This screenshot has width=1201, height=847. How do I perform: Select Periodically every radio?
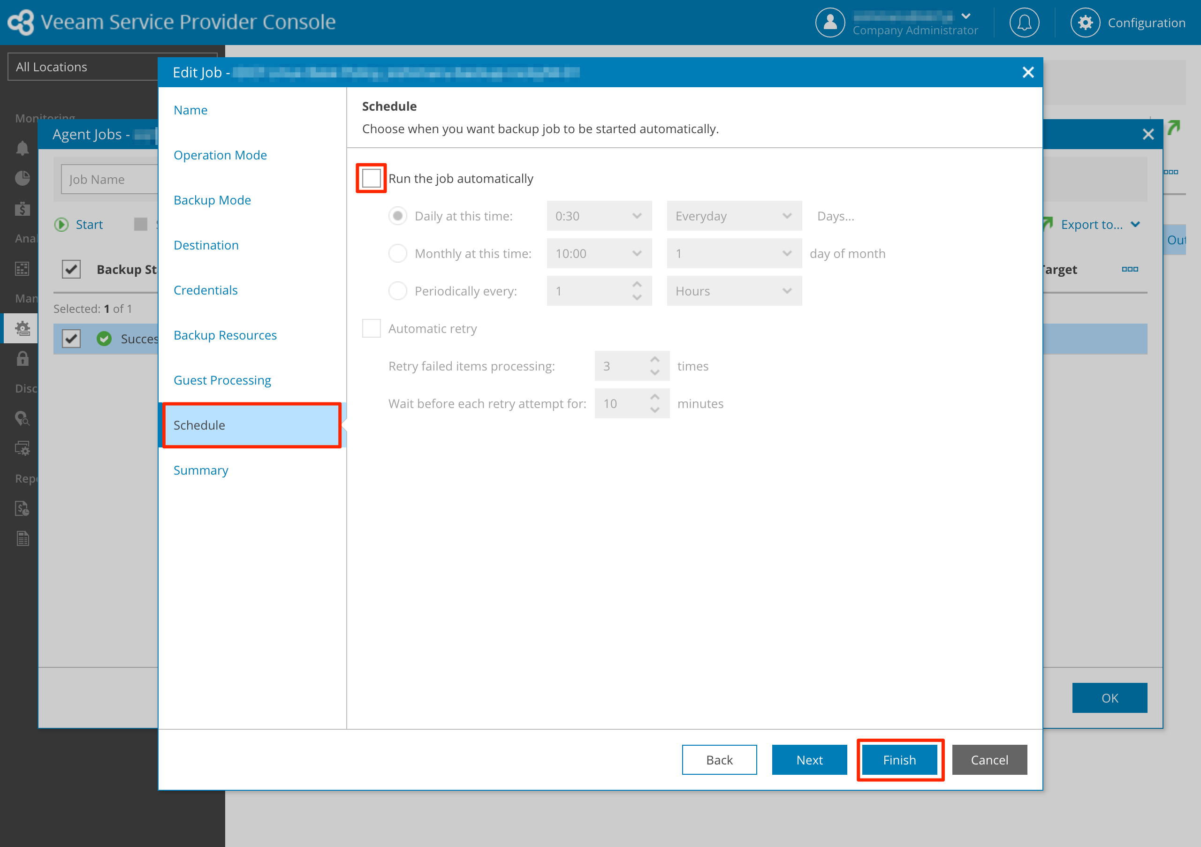click(397, 291)
